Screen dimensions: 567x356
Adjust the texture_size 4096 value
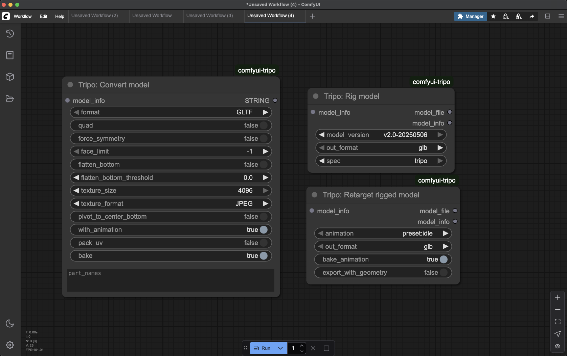pos(171,190)
